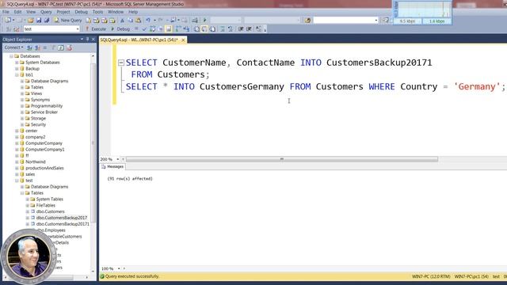Screen dimensions: 507x285
Task: Click the Undo arrow icon
Action: tap(148, 20)
